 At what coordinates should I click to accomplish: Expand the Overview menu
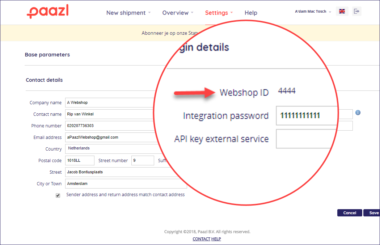[178, 13]
